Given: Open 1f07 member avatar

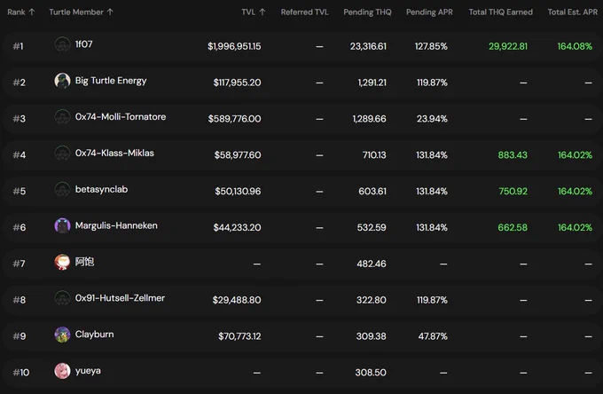Looking at the screenshot, I should point(62,44).
